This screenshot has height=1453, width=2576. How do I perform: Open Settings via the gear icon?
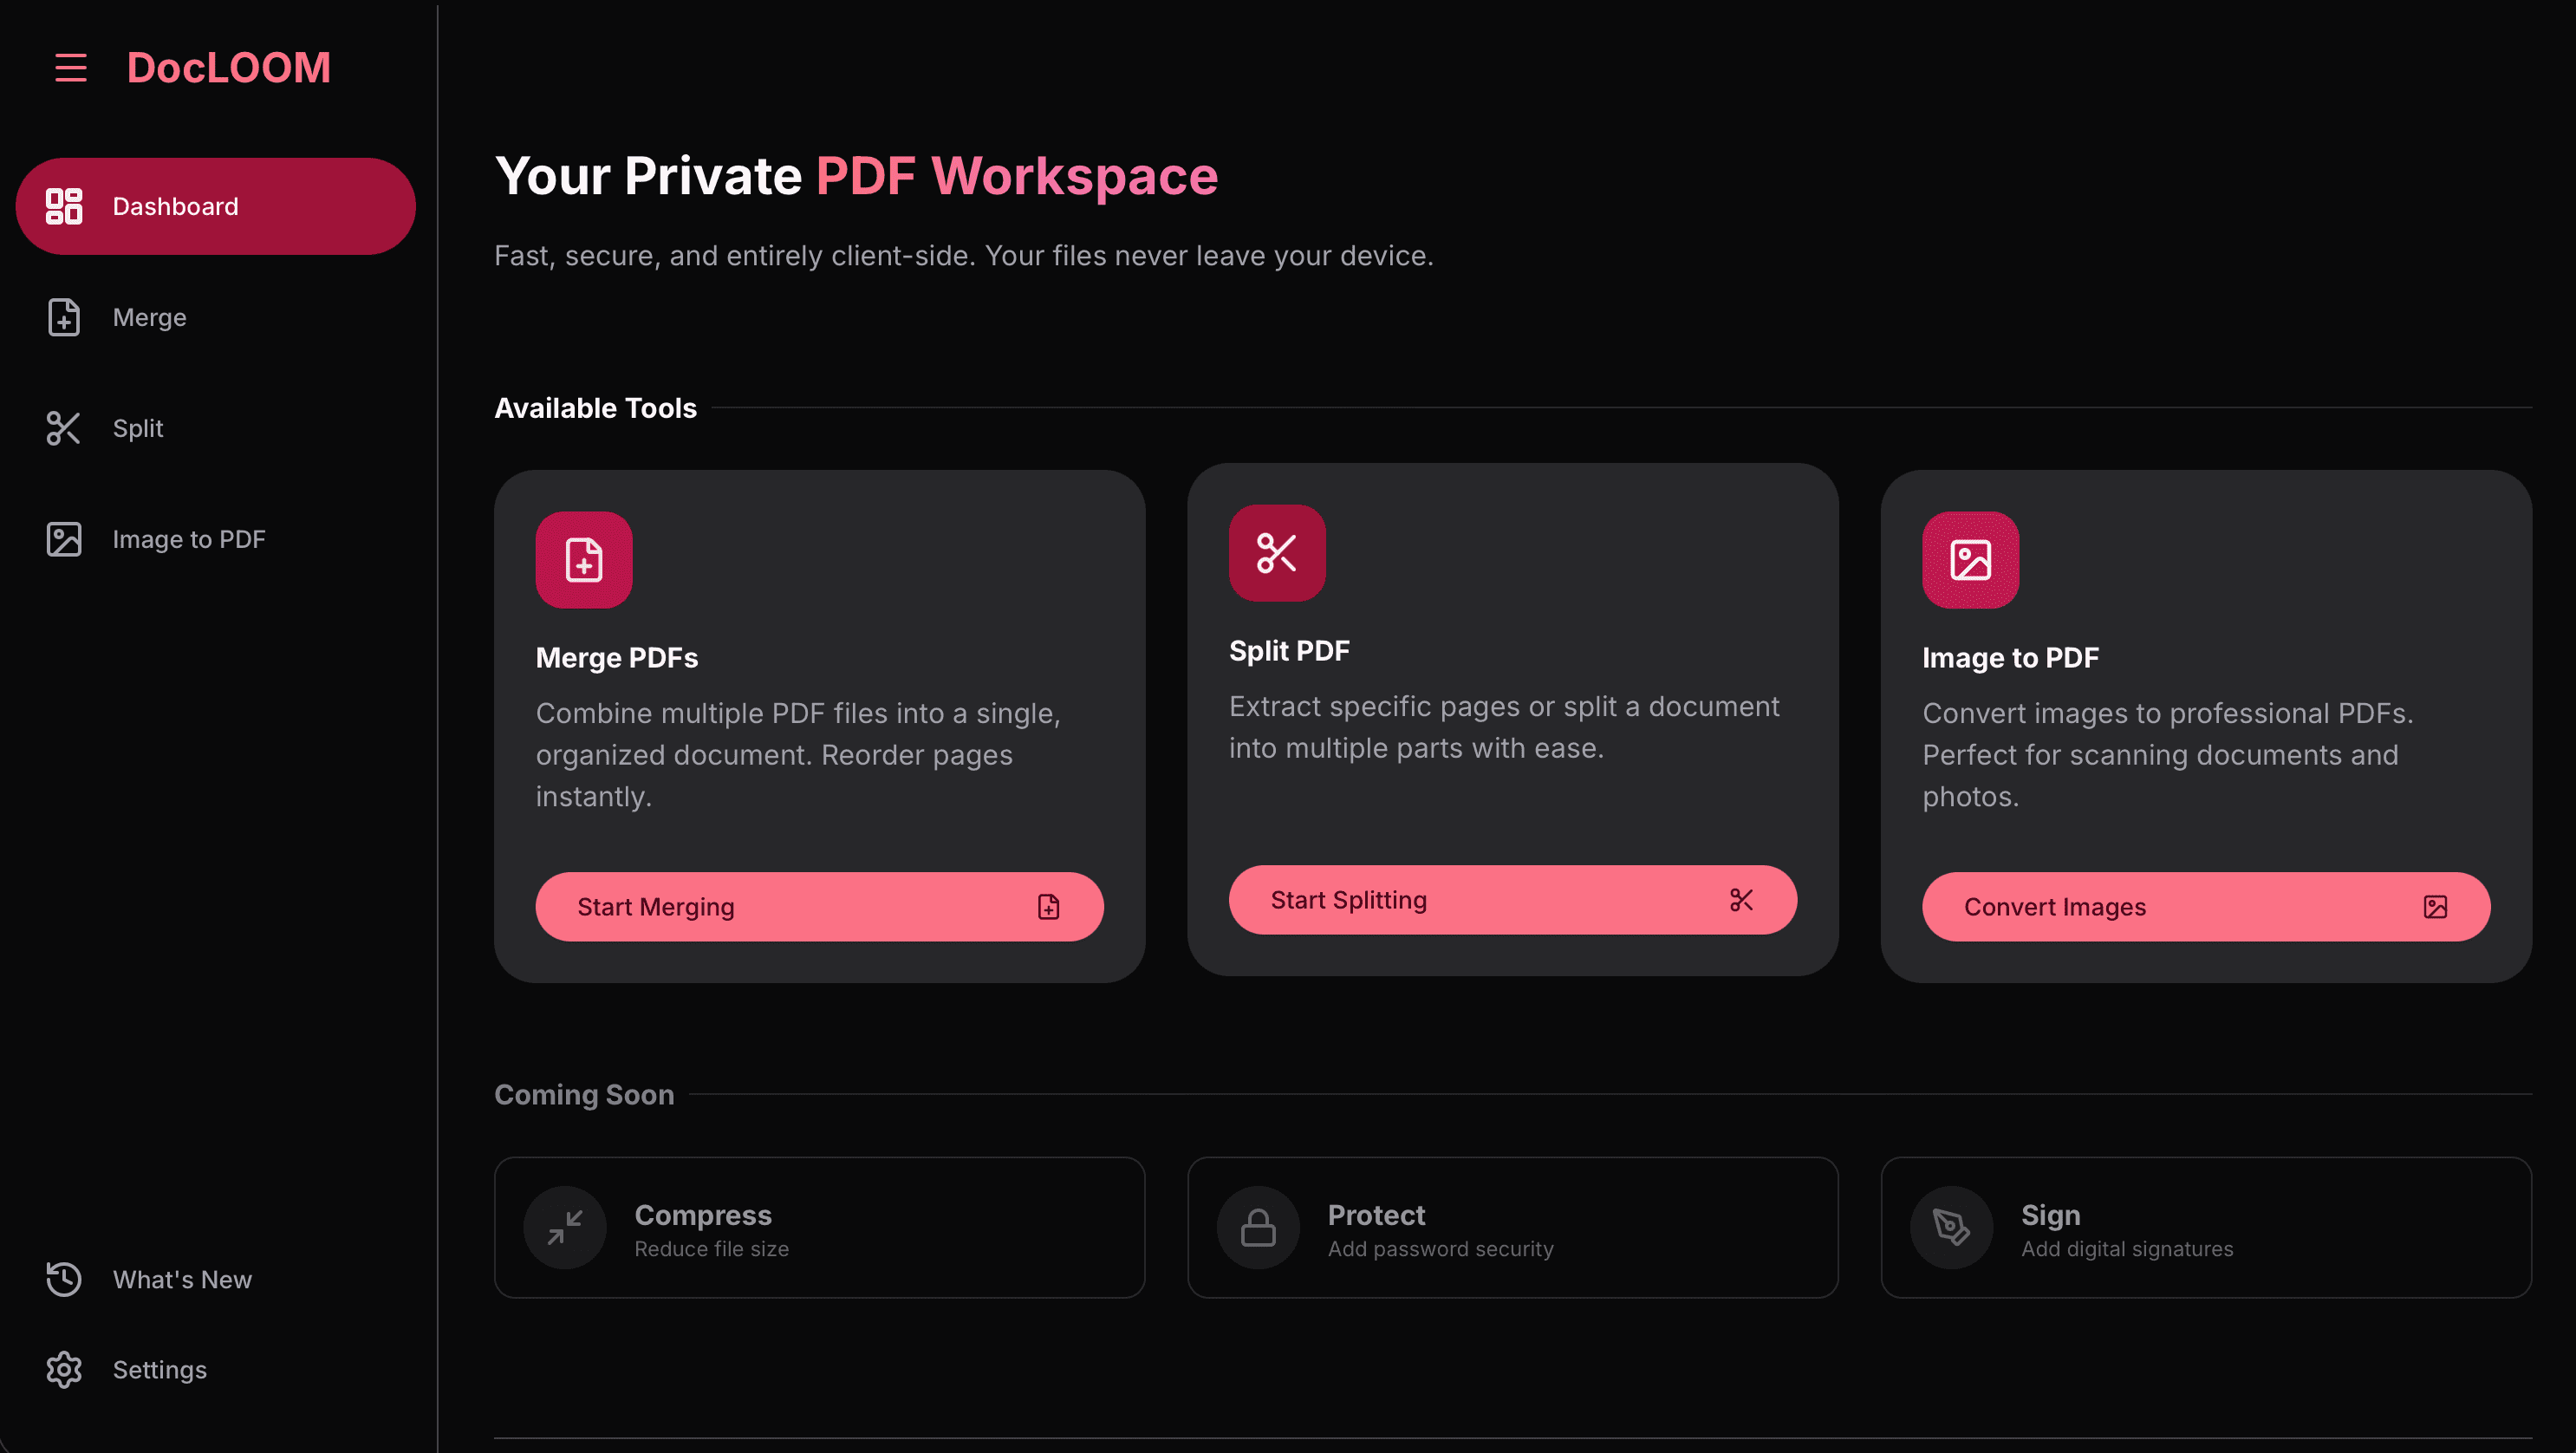[x=63, y=1369]
